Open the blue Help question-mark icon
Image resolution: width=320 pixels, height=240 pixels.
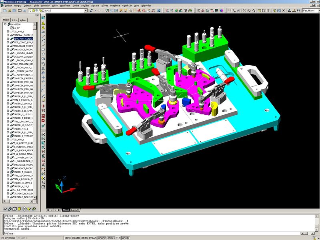pos(158,11)
